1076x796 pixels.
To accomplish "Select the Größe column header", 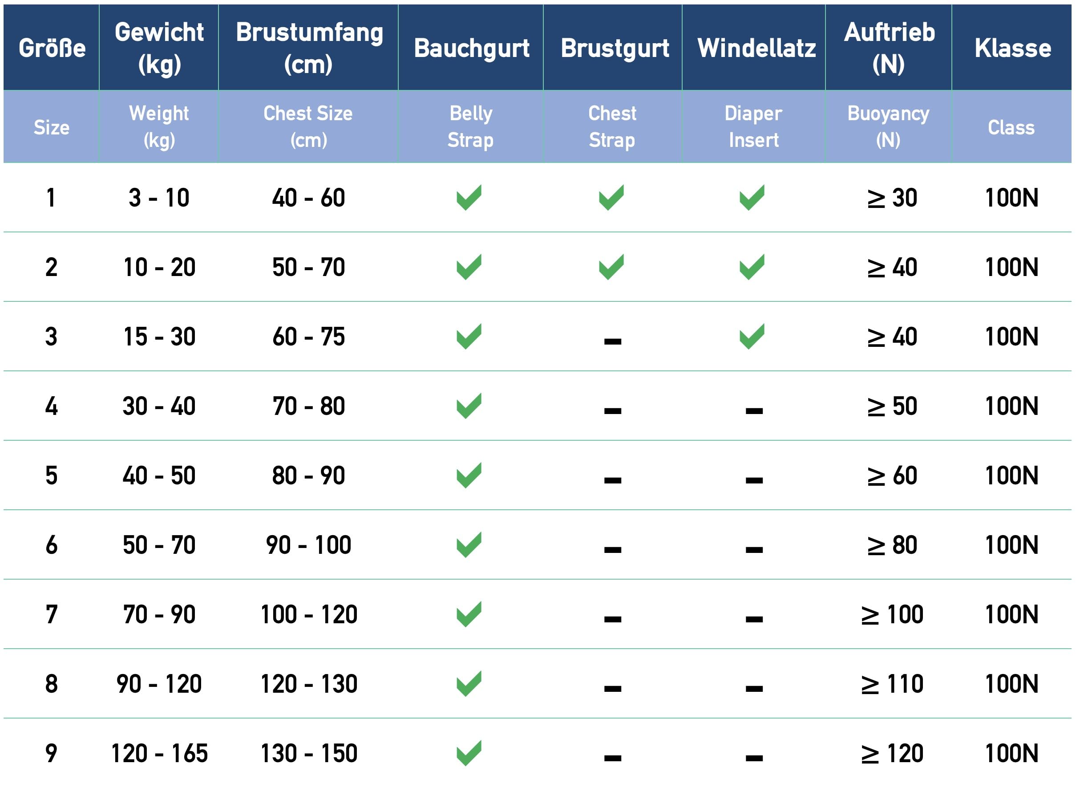I will click(x=52, y=48).
